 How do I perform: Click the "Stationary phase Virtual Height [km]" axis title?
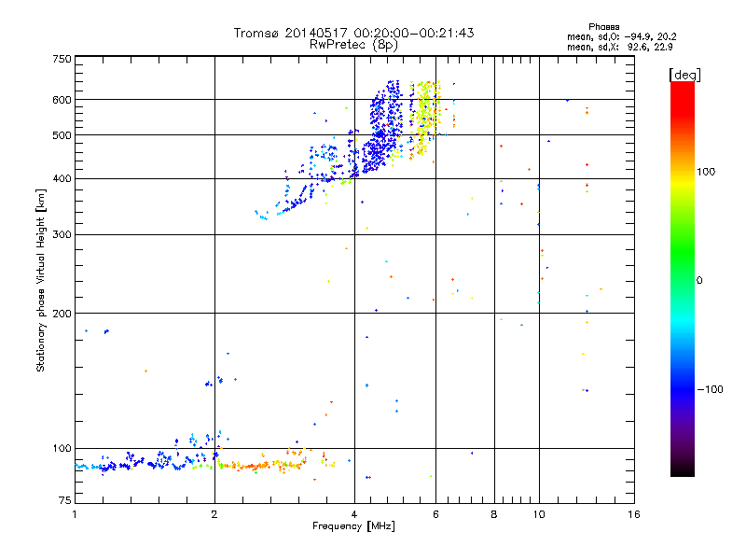click(41, 280)
